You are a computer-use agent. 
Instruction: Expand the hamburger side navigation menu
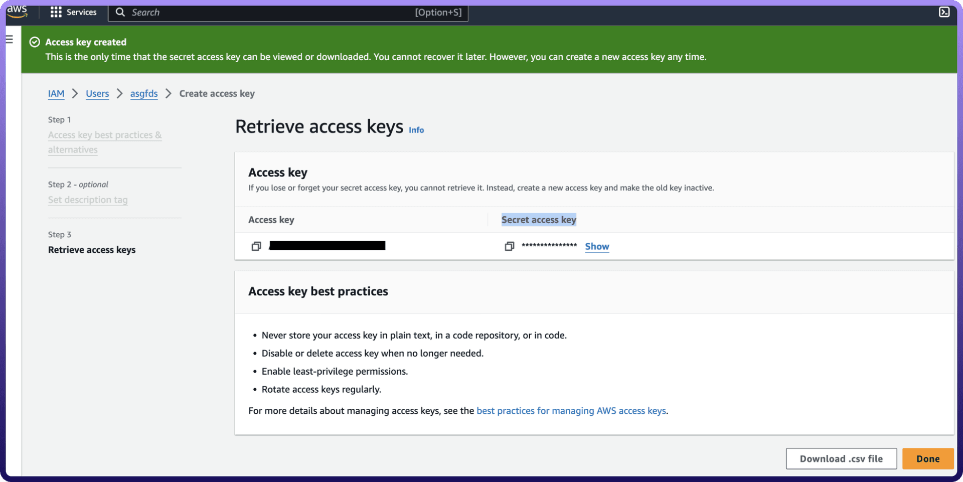[x=10, y=39]
